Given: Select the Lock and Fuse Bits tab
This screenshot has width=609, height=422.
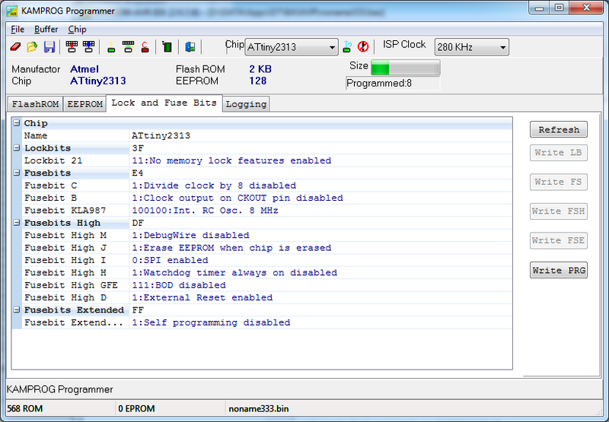Looking at the screenshot, I should tap(164, 103).
